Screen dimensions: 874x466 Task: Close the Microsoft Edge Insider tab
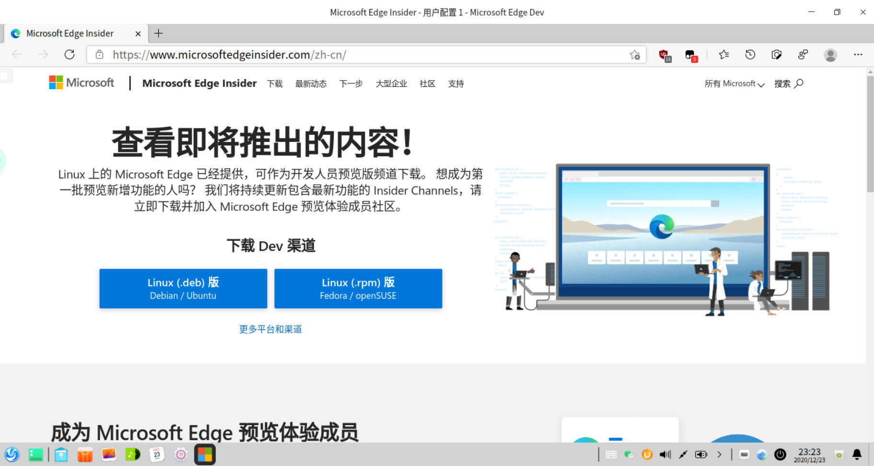tap(138, 34)
